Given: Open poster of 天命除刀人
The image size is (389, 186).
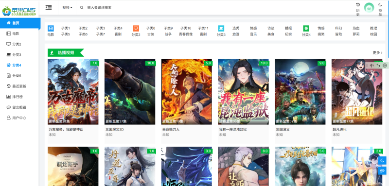Looking at the screenshot, I should 187,92.
